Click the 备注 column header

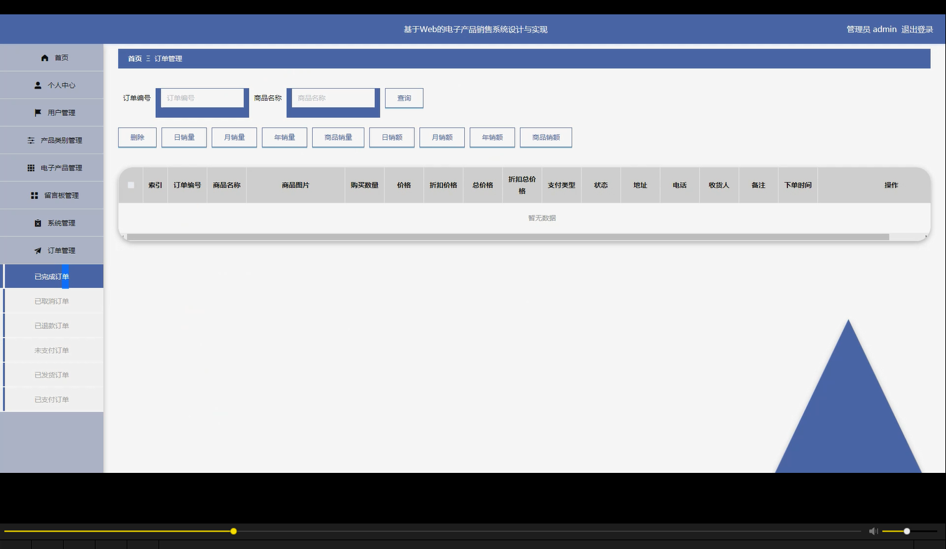pyautogui.click(x=758, y=185)
